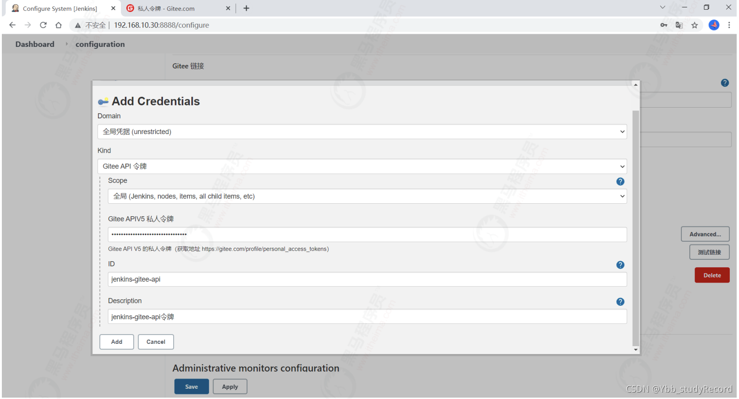This screenshot has height=399, width=739.
Task: Click the Advanced... button
Action: [705, 234]
